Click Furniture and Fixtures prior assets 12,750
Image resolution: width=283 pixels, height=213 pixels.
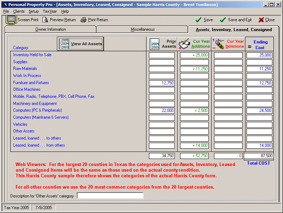162,83
